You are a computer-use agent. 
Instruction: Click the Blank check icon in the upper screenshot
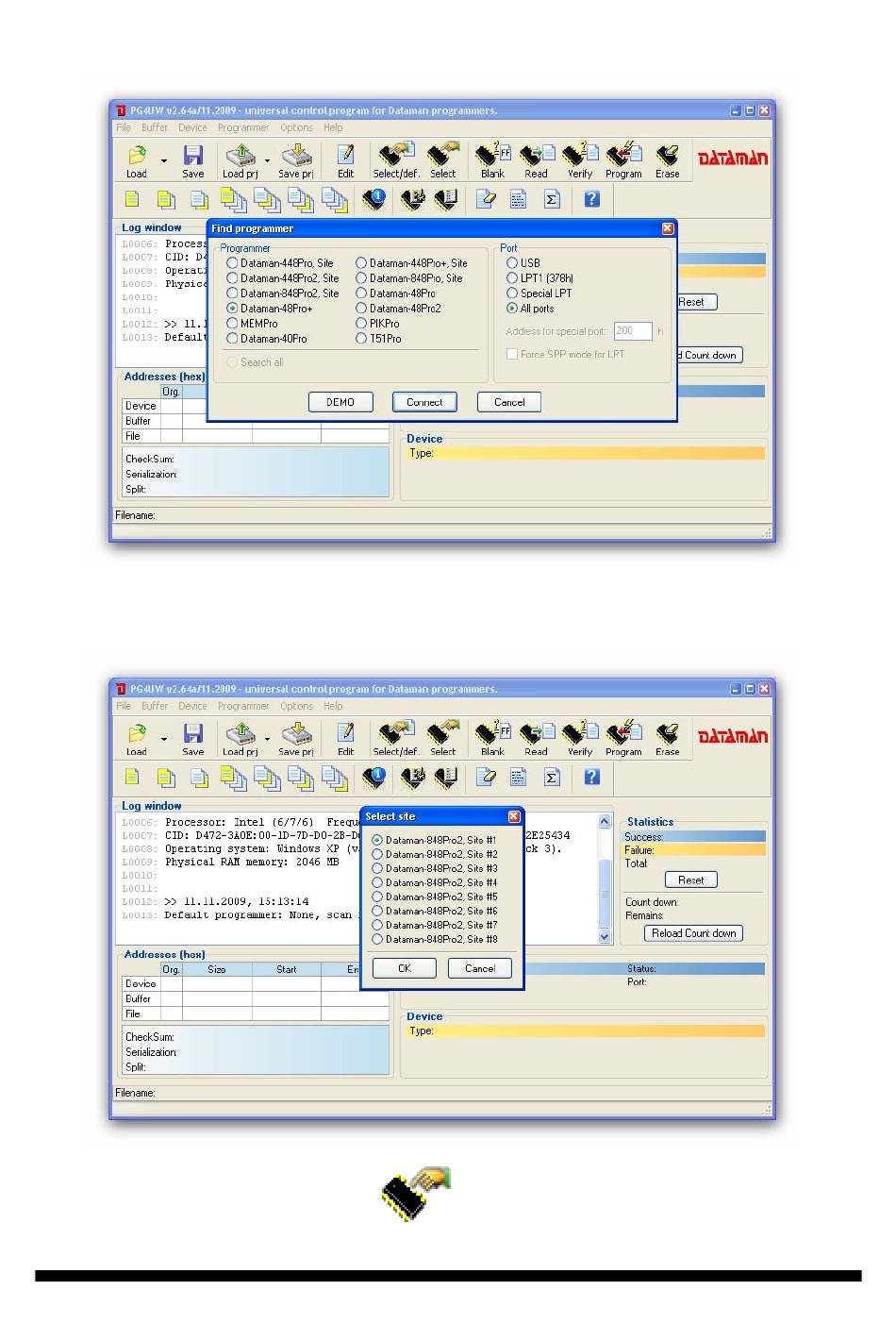point(492,155)
